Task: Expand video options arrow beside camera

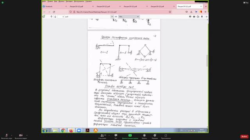Action: (x=27, y=135)
